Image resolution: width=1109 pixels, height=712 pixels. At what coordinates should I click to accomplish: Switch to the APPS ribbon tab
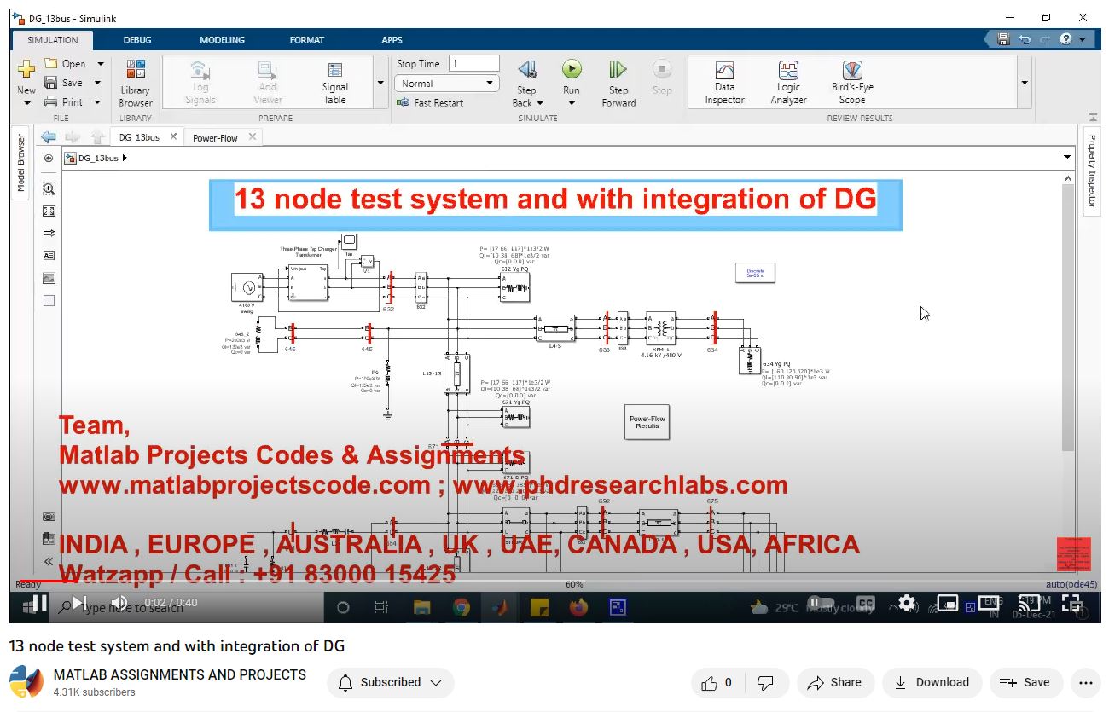pyautogui.click(x=392, y=39)
